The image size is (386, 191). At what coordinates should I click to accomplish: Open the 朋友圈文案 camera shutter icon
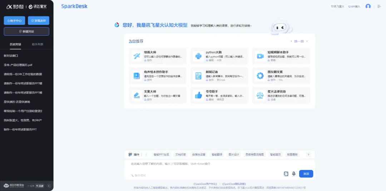pyautogui.click(x=260, y=76)
